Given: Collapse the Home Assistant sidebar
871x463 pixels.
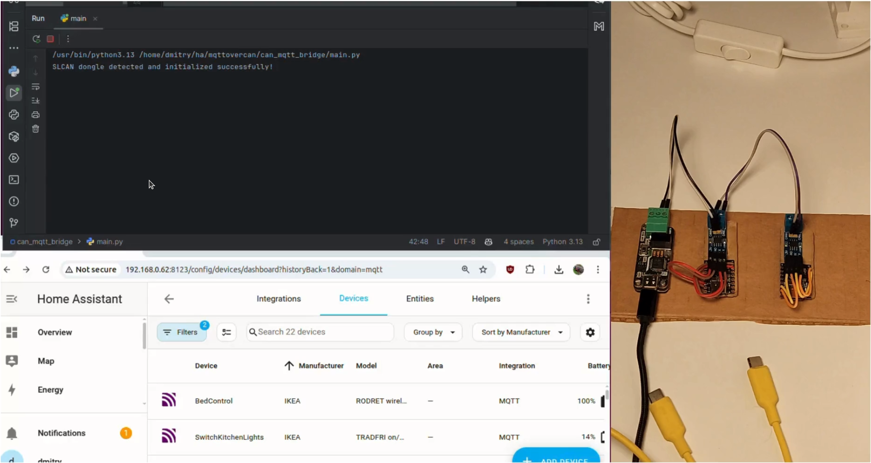Looking at the screenshot, I should [12, 299].
